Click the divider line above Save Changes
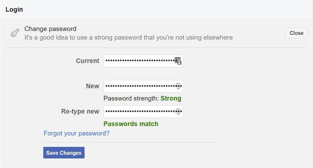Image resolution: width=313 pixels, height=168 pixels. [129, 142]
